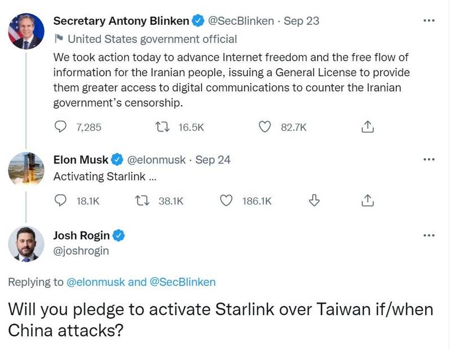
Task: Open more options on Blinken's tweet
Action: pyautogui.click(x=429, y=21)
